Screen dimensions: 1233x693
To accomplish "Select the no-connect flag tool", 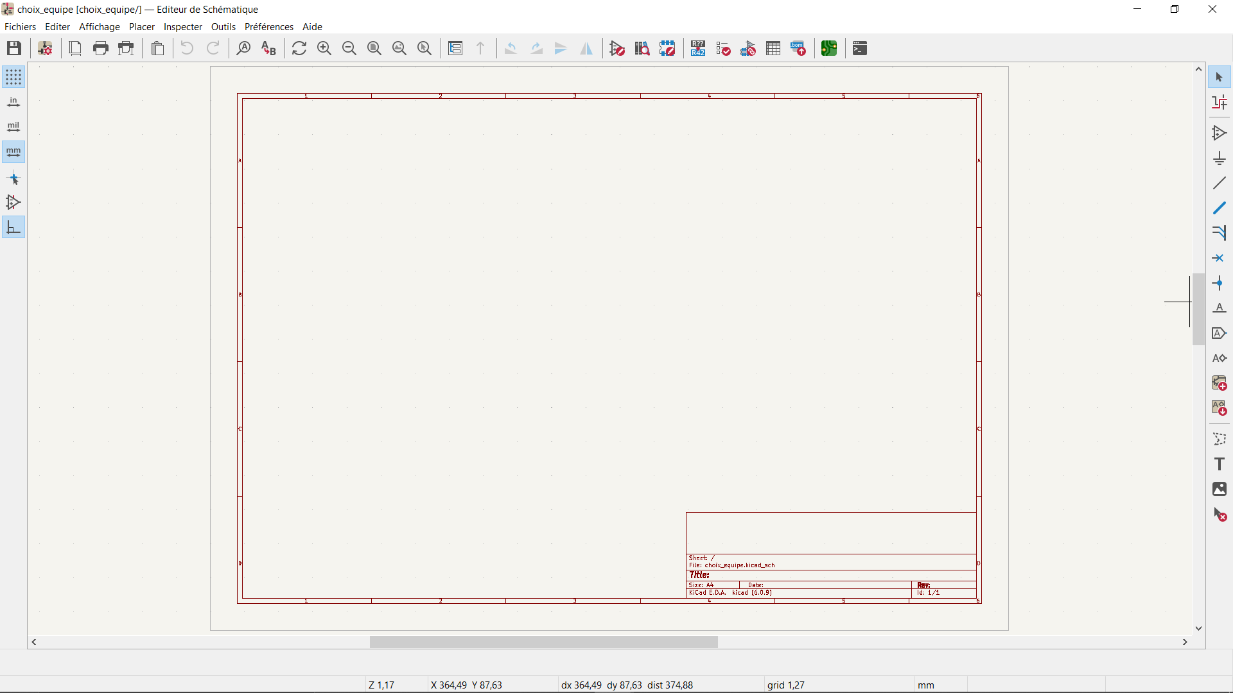I will [1219, 258].
